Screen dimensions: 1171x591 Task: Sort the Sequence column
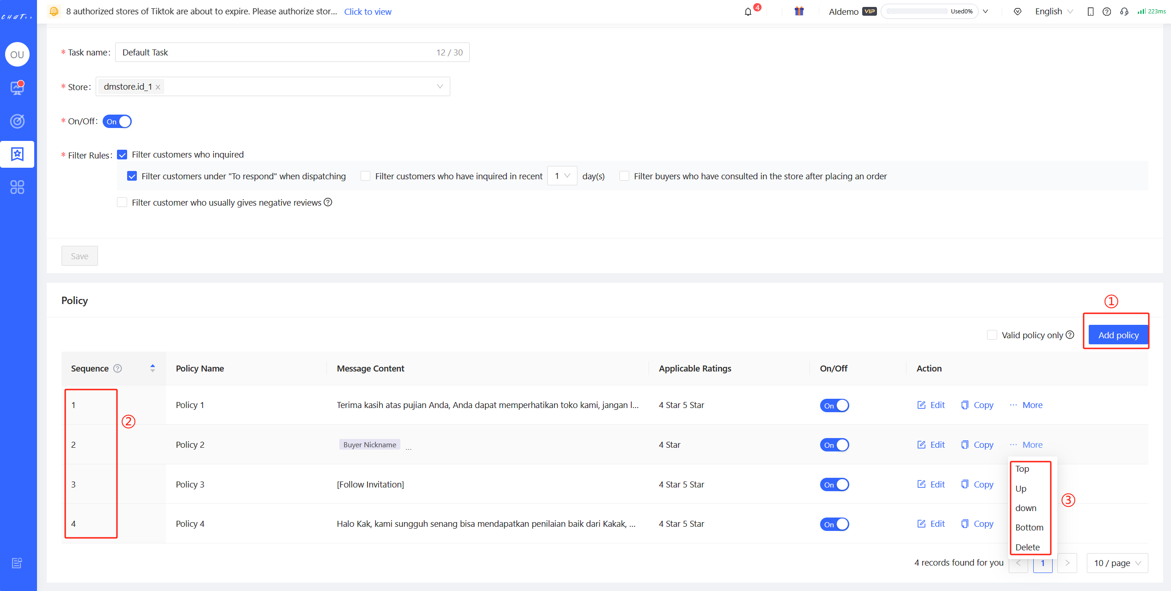point(153,368)
